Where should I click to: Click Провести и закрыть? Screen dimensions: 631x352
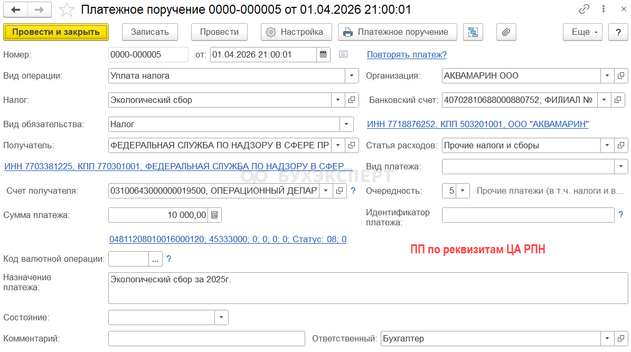56,32
